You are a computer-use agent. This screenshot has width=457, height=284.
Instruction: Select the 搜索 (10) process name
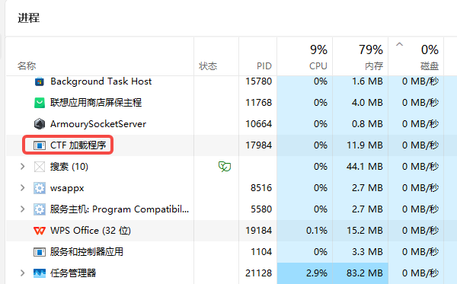[69, 167]
